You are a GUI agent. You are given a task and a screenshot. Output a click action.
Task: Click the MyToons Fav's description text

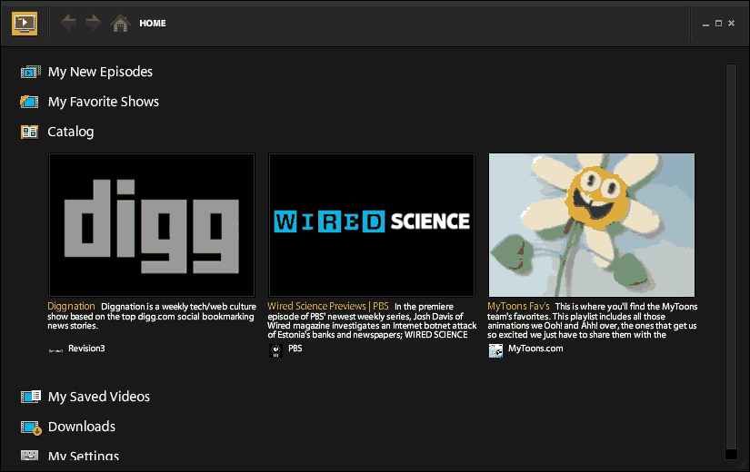coord(592,320)
